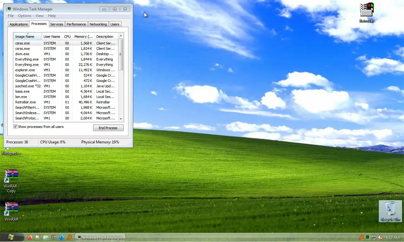The image size is (404, 242).
Task: Select the dwm.exe process row
Action: (66, 54)
